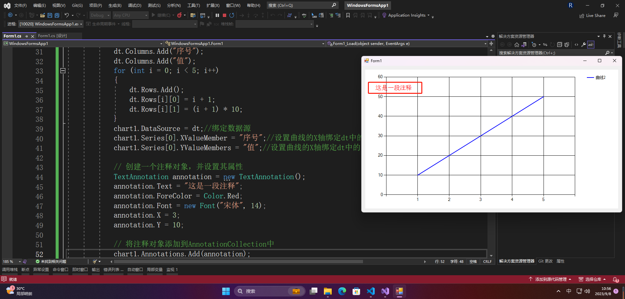The width and height of the screenshot is (625, 299).
Task: Open Visual Studio Code from the taskbar
Action: coord(371,291)
